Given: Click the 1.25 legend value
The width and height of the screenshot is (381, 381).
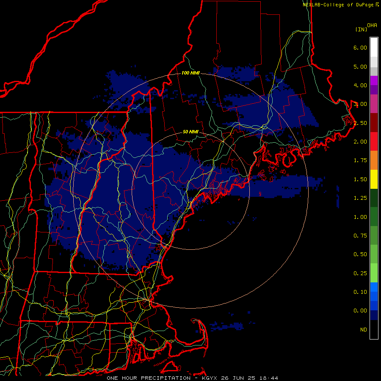Looking at the screenshot, I should coord(360,198).
